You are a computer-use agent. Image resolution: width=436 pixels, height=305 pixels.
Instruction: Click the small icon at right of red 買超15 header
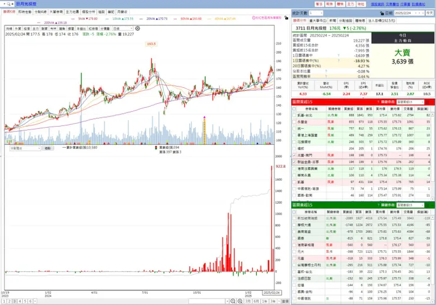[427, 102]
